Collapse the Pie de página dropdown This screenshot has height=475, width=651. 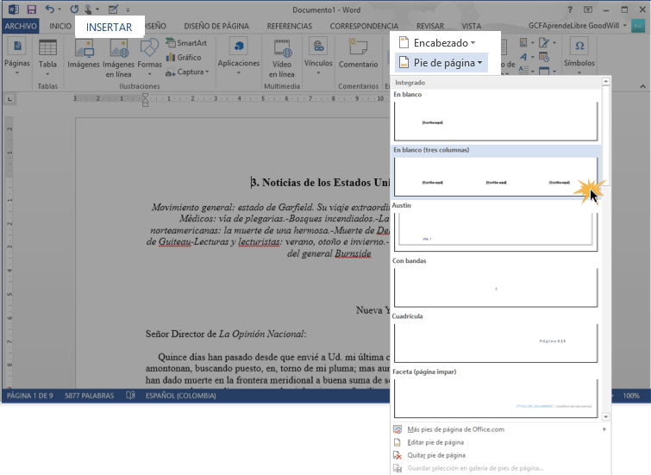pos(441,62)
